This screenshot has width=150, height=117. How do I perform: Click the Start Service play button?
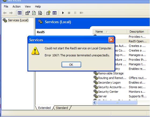(63, 13)
